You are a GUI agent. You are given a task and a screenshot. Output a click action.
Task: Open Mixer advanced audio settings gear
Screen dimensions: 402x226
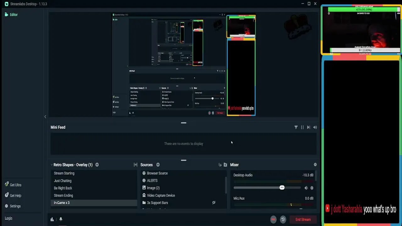[315, 165]
